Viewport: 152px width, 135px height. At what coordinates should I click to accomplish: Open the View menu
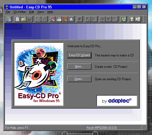pos(40,12)
